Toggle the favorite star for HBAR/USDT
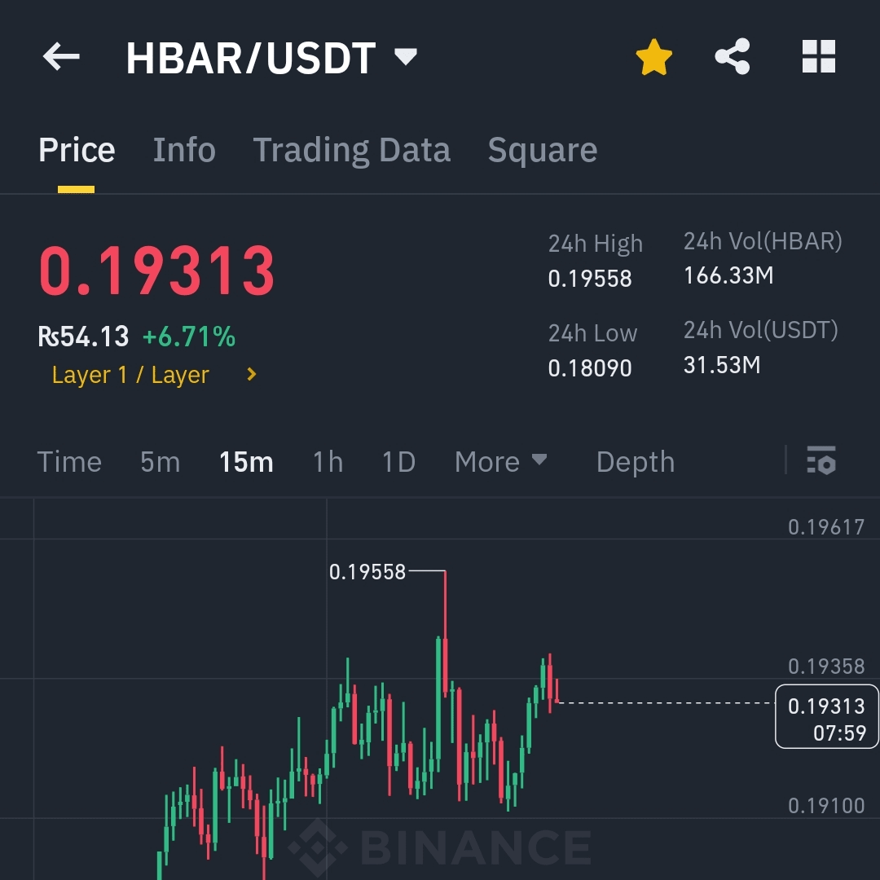This screenshot has height=880, width=880. point(653,57)
